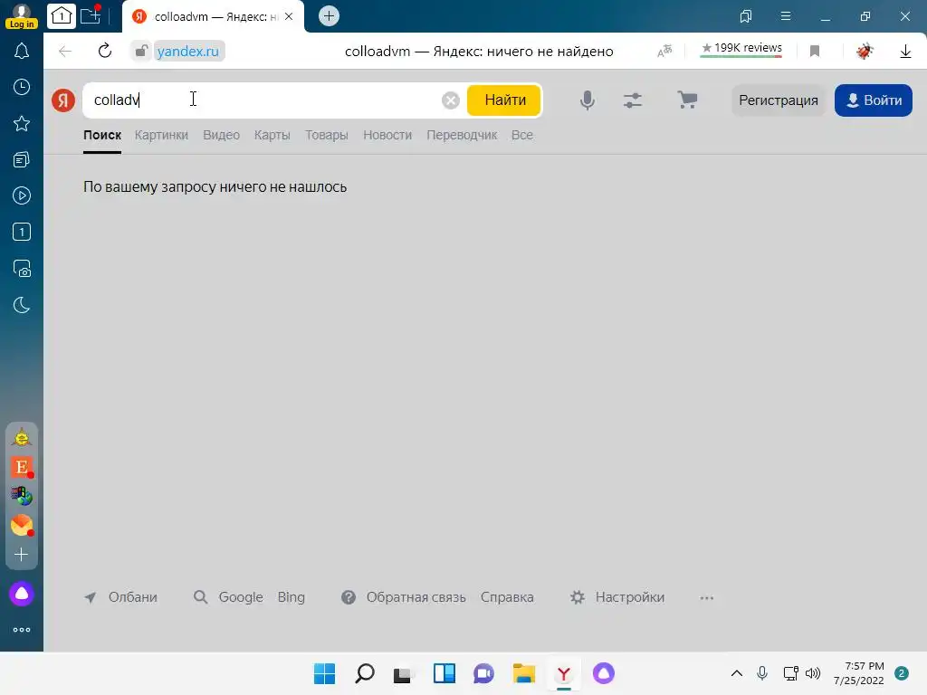The width and height of the screenshot is (927, 695).
Task: Click the site security lock icon
Action: point(140,52)
